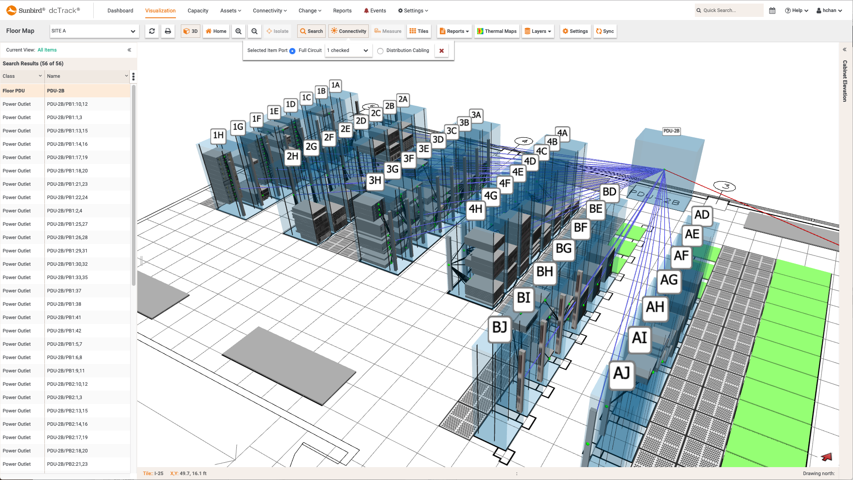Expand the Settings dropdown menu
Screen dimensions: 853x480
413,11
